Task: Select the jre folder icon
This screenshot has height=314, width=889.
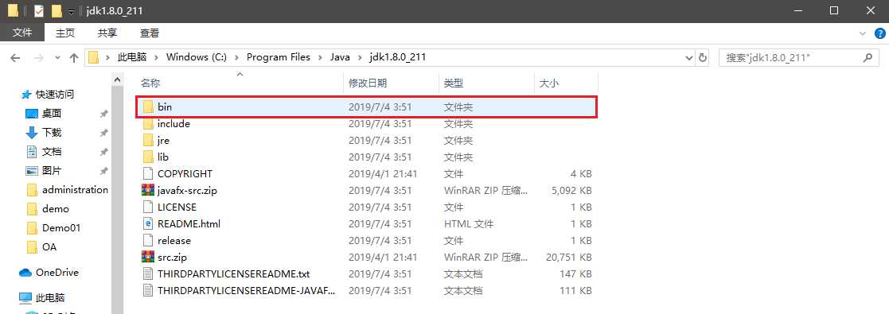Action: 148,141
